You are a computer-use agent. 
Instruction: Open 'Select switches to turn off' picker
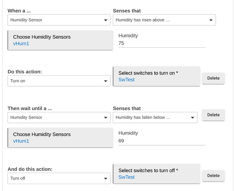pos(156,174)
